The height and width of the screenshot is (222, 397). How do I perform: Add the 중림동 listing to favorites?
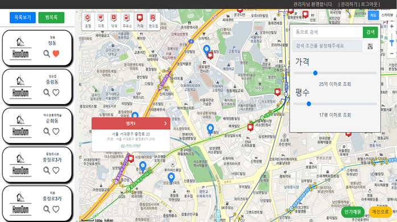56,92
